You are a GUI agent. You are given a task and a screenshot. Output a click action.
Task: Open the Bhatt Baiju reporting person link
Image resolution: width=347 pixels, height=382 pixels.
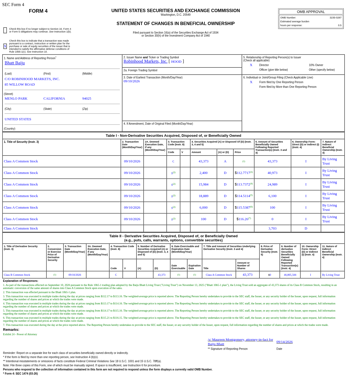[15, 63]
